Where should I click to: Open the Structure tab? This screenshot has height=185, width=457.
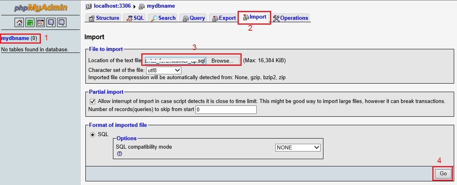(x=104, y=18)
